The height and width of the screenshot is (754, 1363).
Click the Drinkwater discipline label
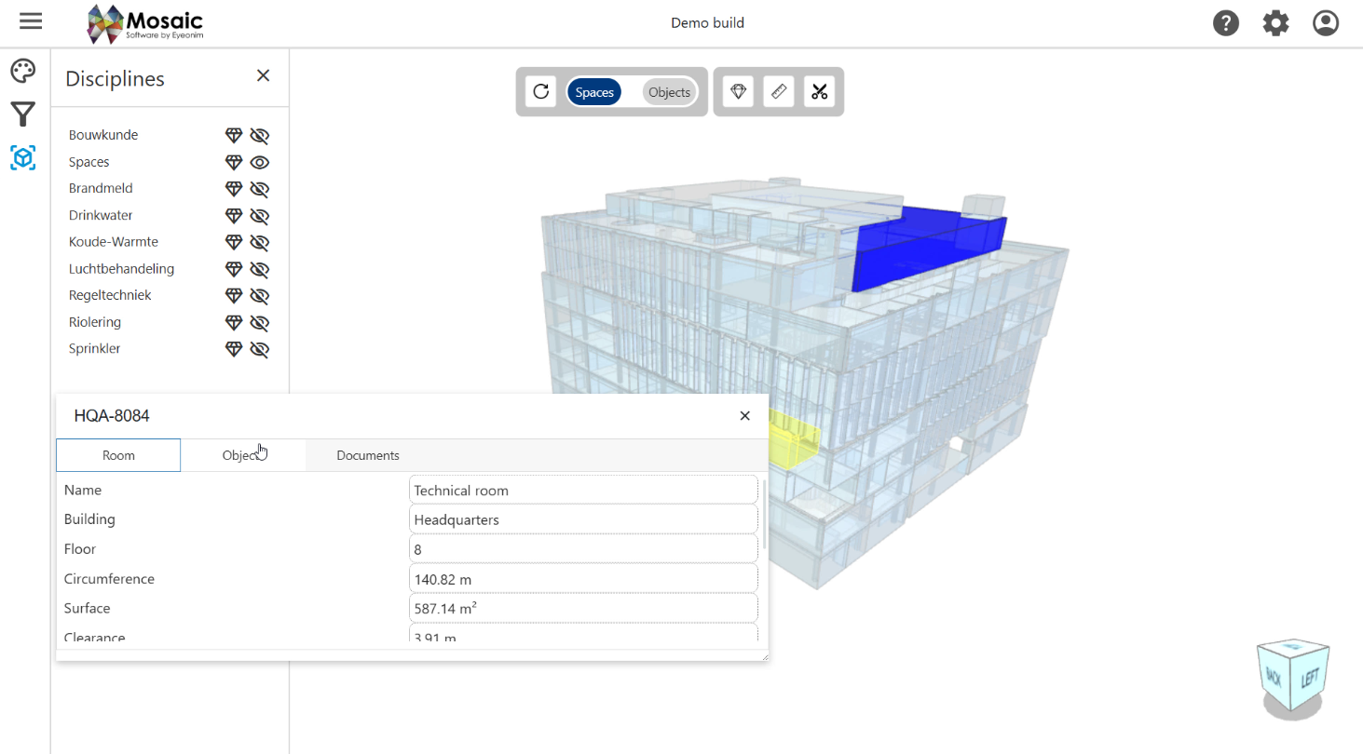click(x=101, y=215)
